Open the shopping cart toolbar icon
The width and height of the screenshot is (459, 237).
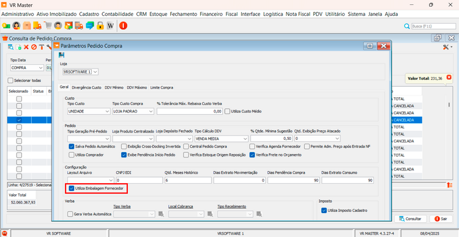pyautogui.click(x=48, y=26)
